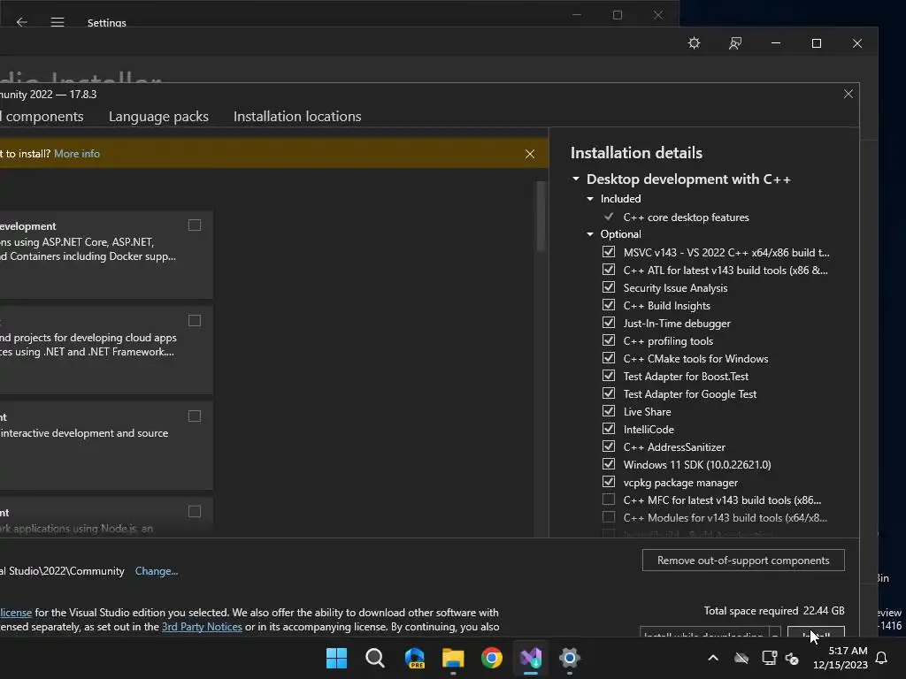The height and width of the screenshot is (679, 906).
Task: Click the display/network tray icon
Action: (x=769, y=658)
